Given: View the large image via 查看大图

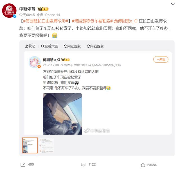Looking at the screenshot, I should point(49,46).
